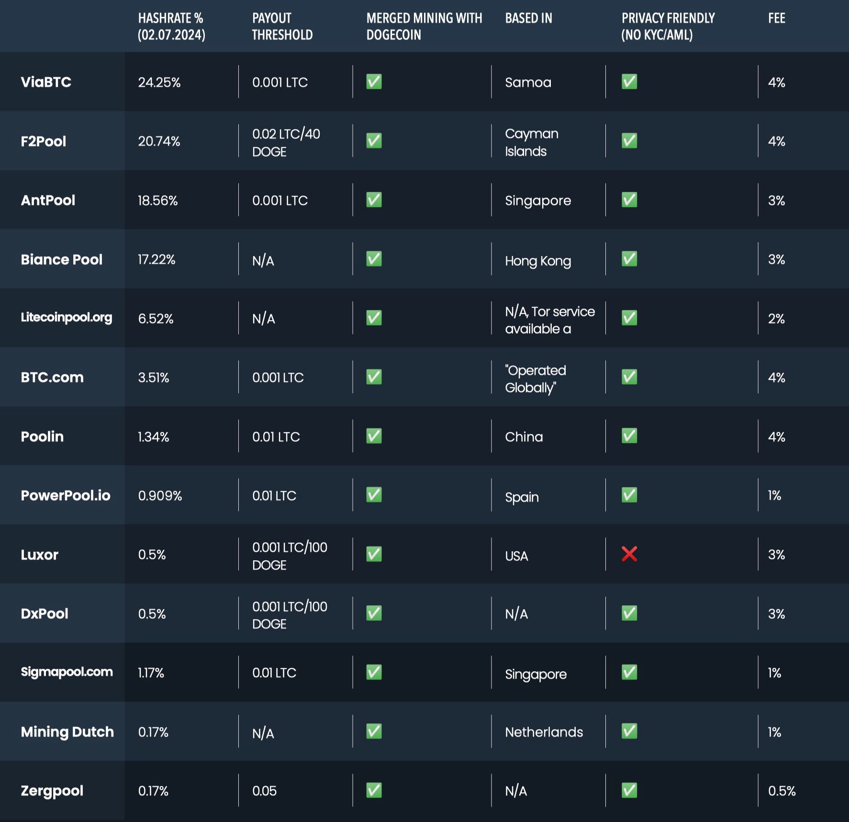Click DxPool's merged mining checkmark

coord(374,613)
